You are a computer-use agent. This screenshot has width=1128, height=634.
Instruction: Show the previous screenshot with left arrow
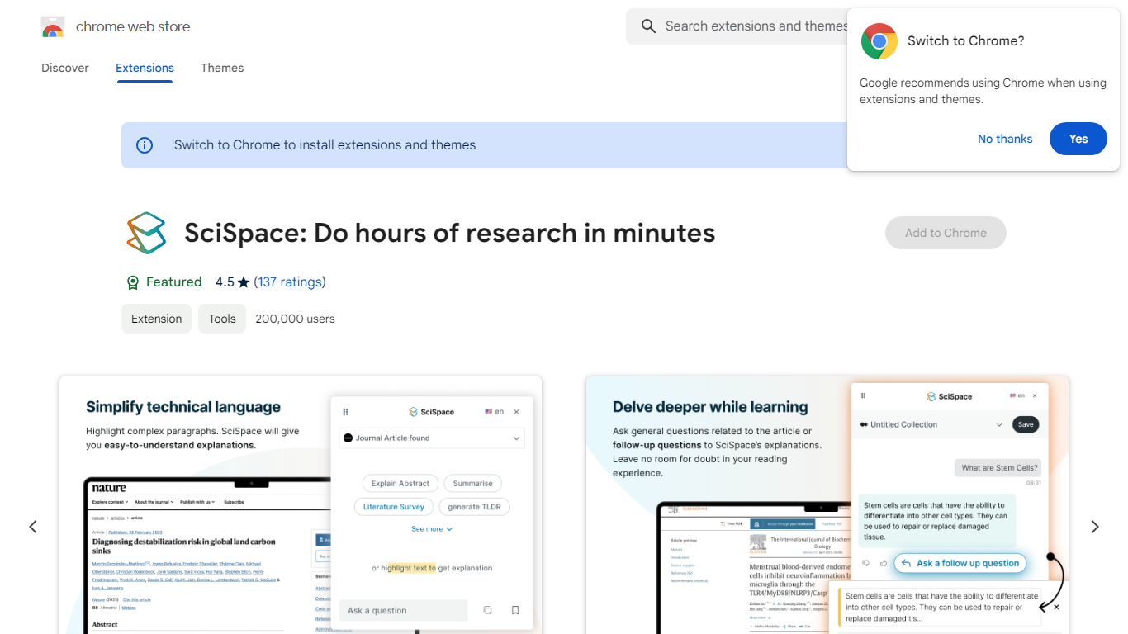33,527
